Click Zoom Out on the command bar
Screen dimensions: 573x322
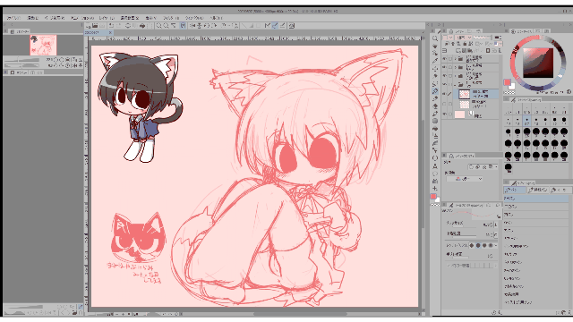167,26
